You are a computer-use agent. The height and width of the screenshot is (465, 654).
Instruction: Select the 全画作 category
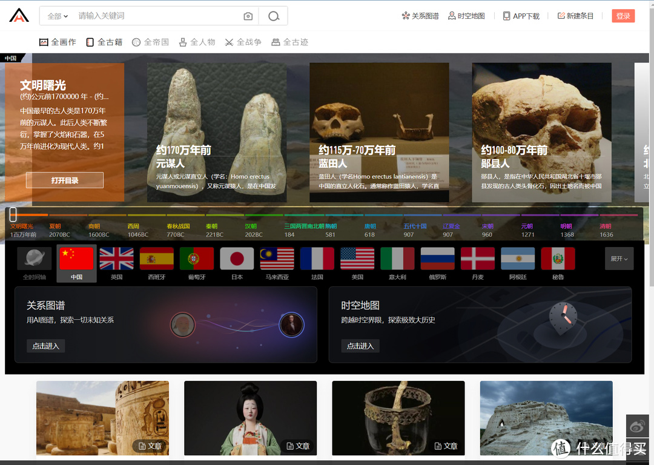tap(58, 42)
